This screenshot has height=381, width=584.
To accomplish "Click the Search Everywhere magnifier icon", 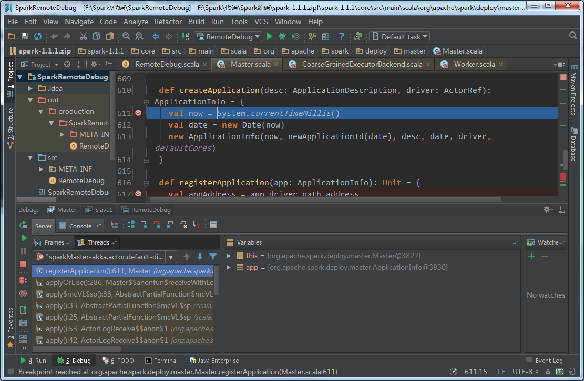I will pyautogui.click(x=573, y=36).
